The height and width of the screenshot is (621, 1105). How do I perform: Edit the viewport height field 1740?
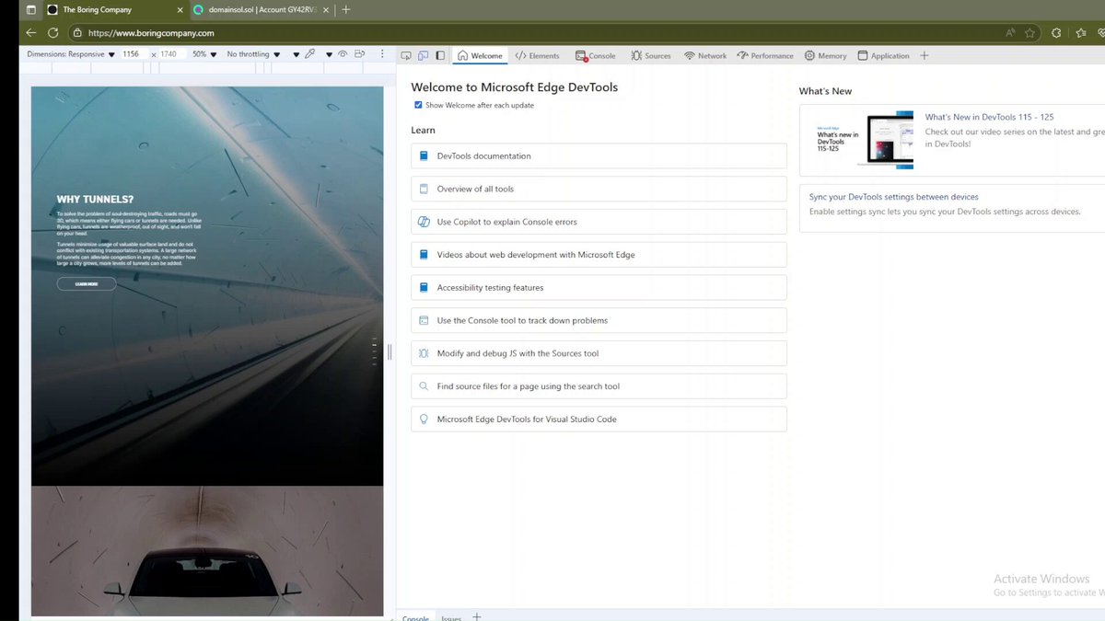(x=171, y=54)
